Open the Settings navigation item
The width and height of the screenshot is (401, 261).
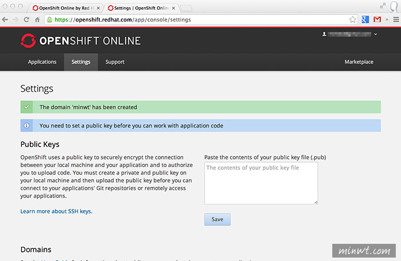click(81, 62)
